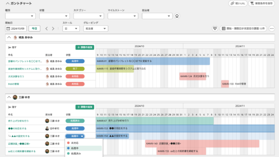This screenshot has width=279, height=157.
Task: Select the KANRI-124 月次決算 Gantt bar
Action: click(x=193, y=76)
